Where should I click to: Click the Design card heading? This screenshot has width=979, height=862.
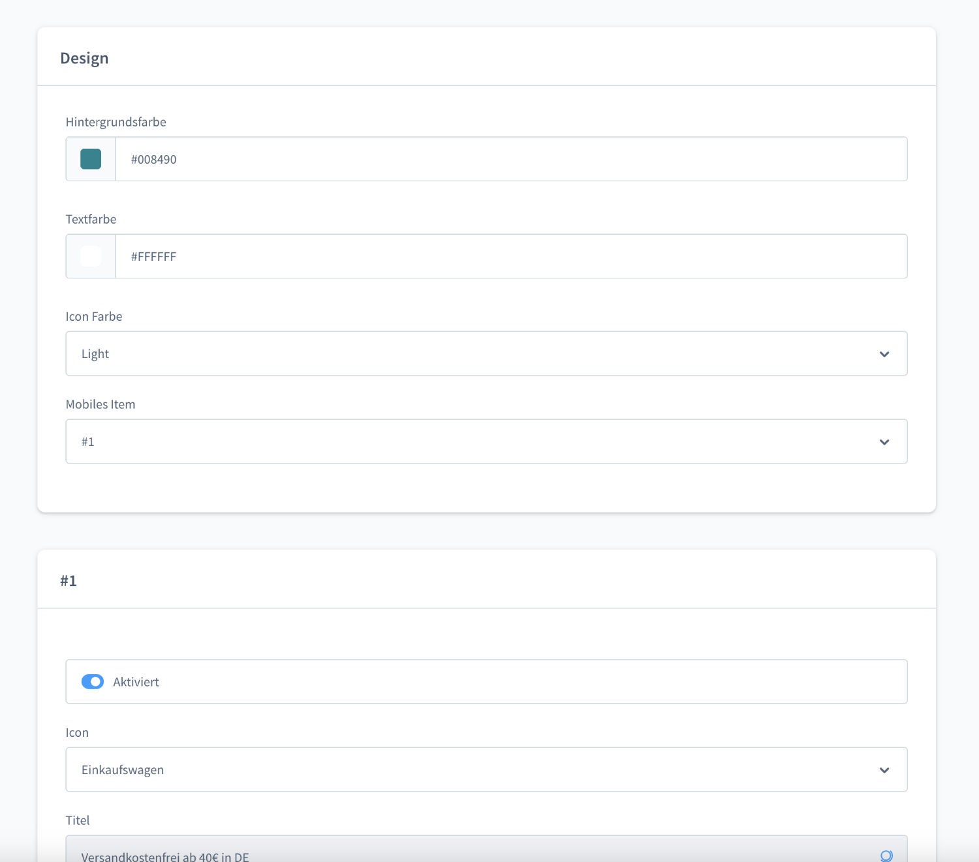coord(84,58)
